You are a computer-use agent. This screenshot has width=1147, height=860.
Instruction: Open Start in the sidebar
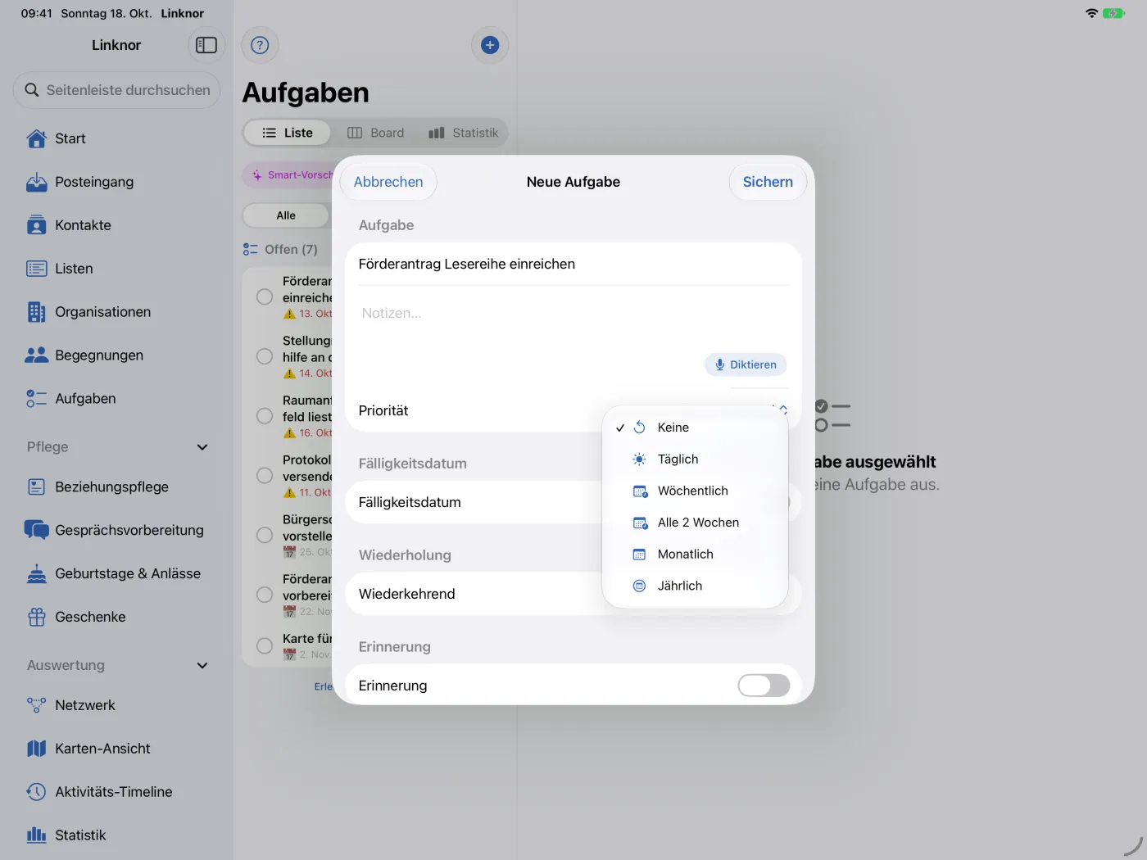coord(116,138)
